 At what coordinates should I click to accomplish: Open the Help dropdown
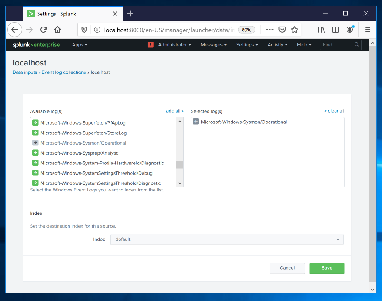click(x=304, y=45)
